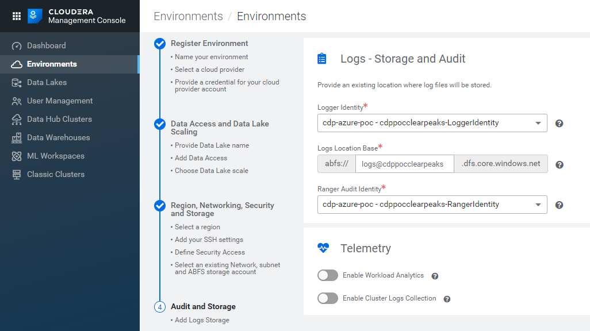Click the Cloudera logo icon
The height and width of the screenshot is (331, 590).
(x=35, y=16)
